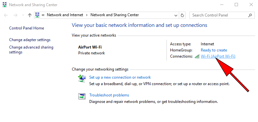Click the new connection setup icon

coord(82,79)
